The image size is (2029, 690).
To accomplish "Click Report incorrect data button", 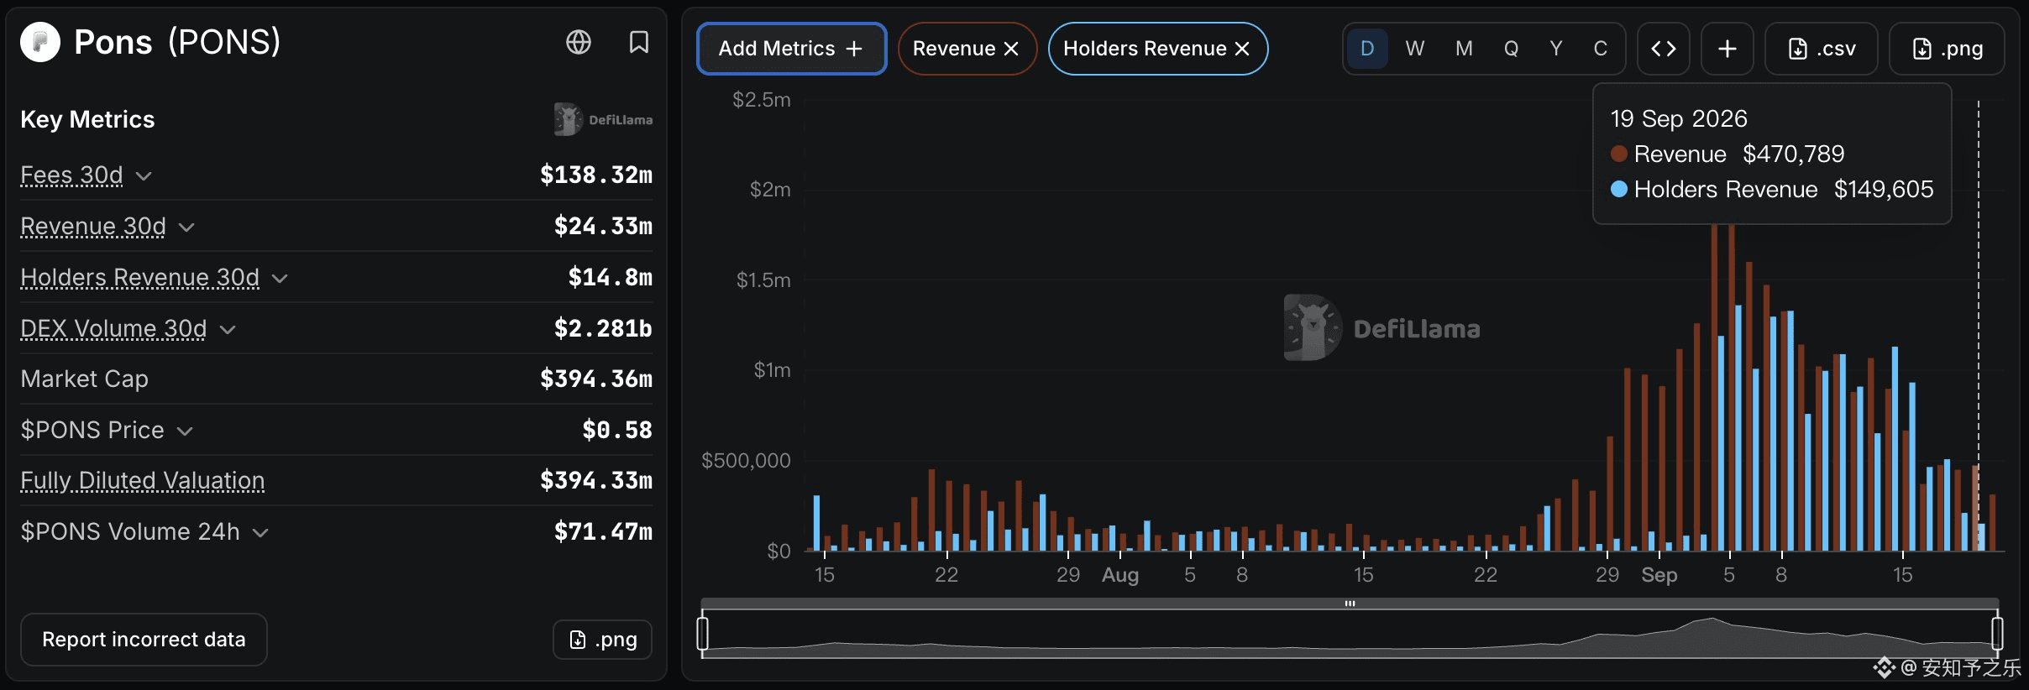I will tap(144, 640).
